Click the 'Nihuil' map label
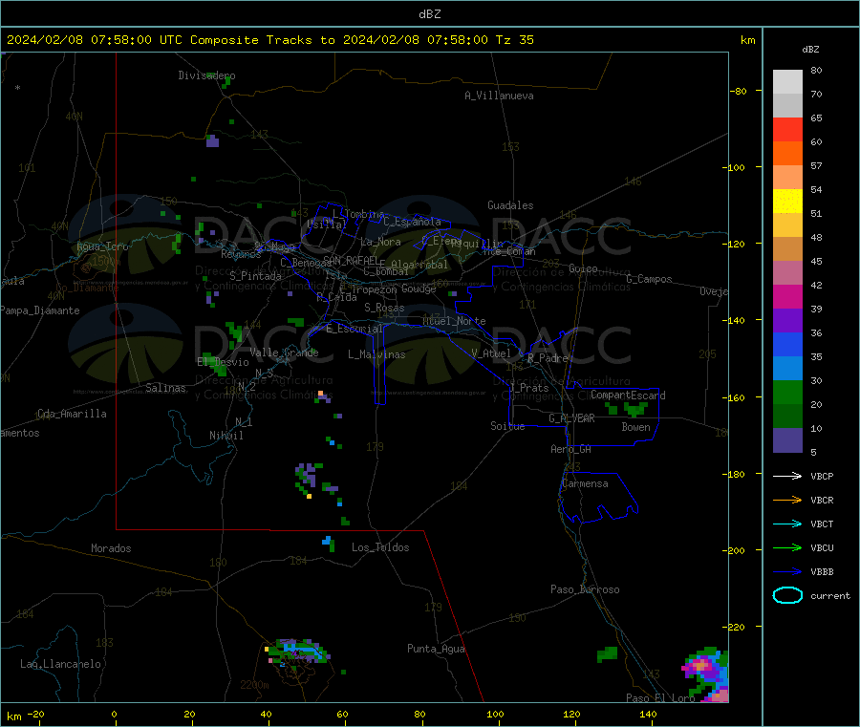Image resolution: width=860 pixels, height=727 pixels. click(x=226, y=436)
